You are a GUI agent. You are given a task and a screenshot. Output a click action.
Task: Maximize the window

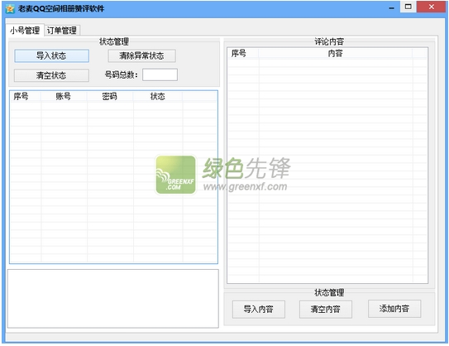[x=408, y=7]
